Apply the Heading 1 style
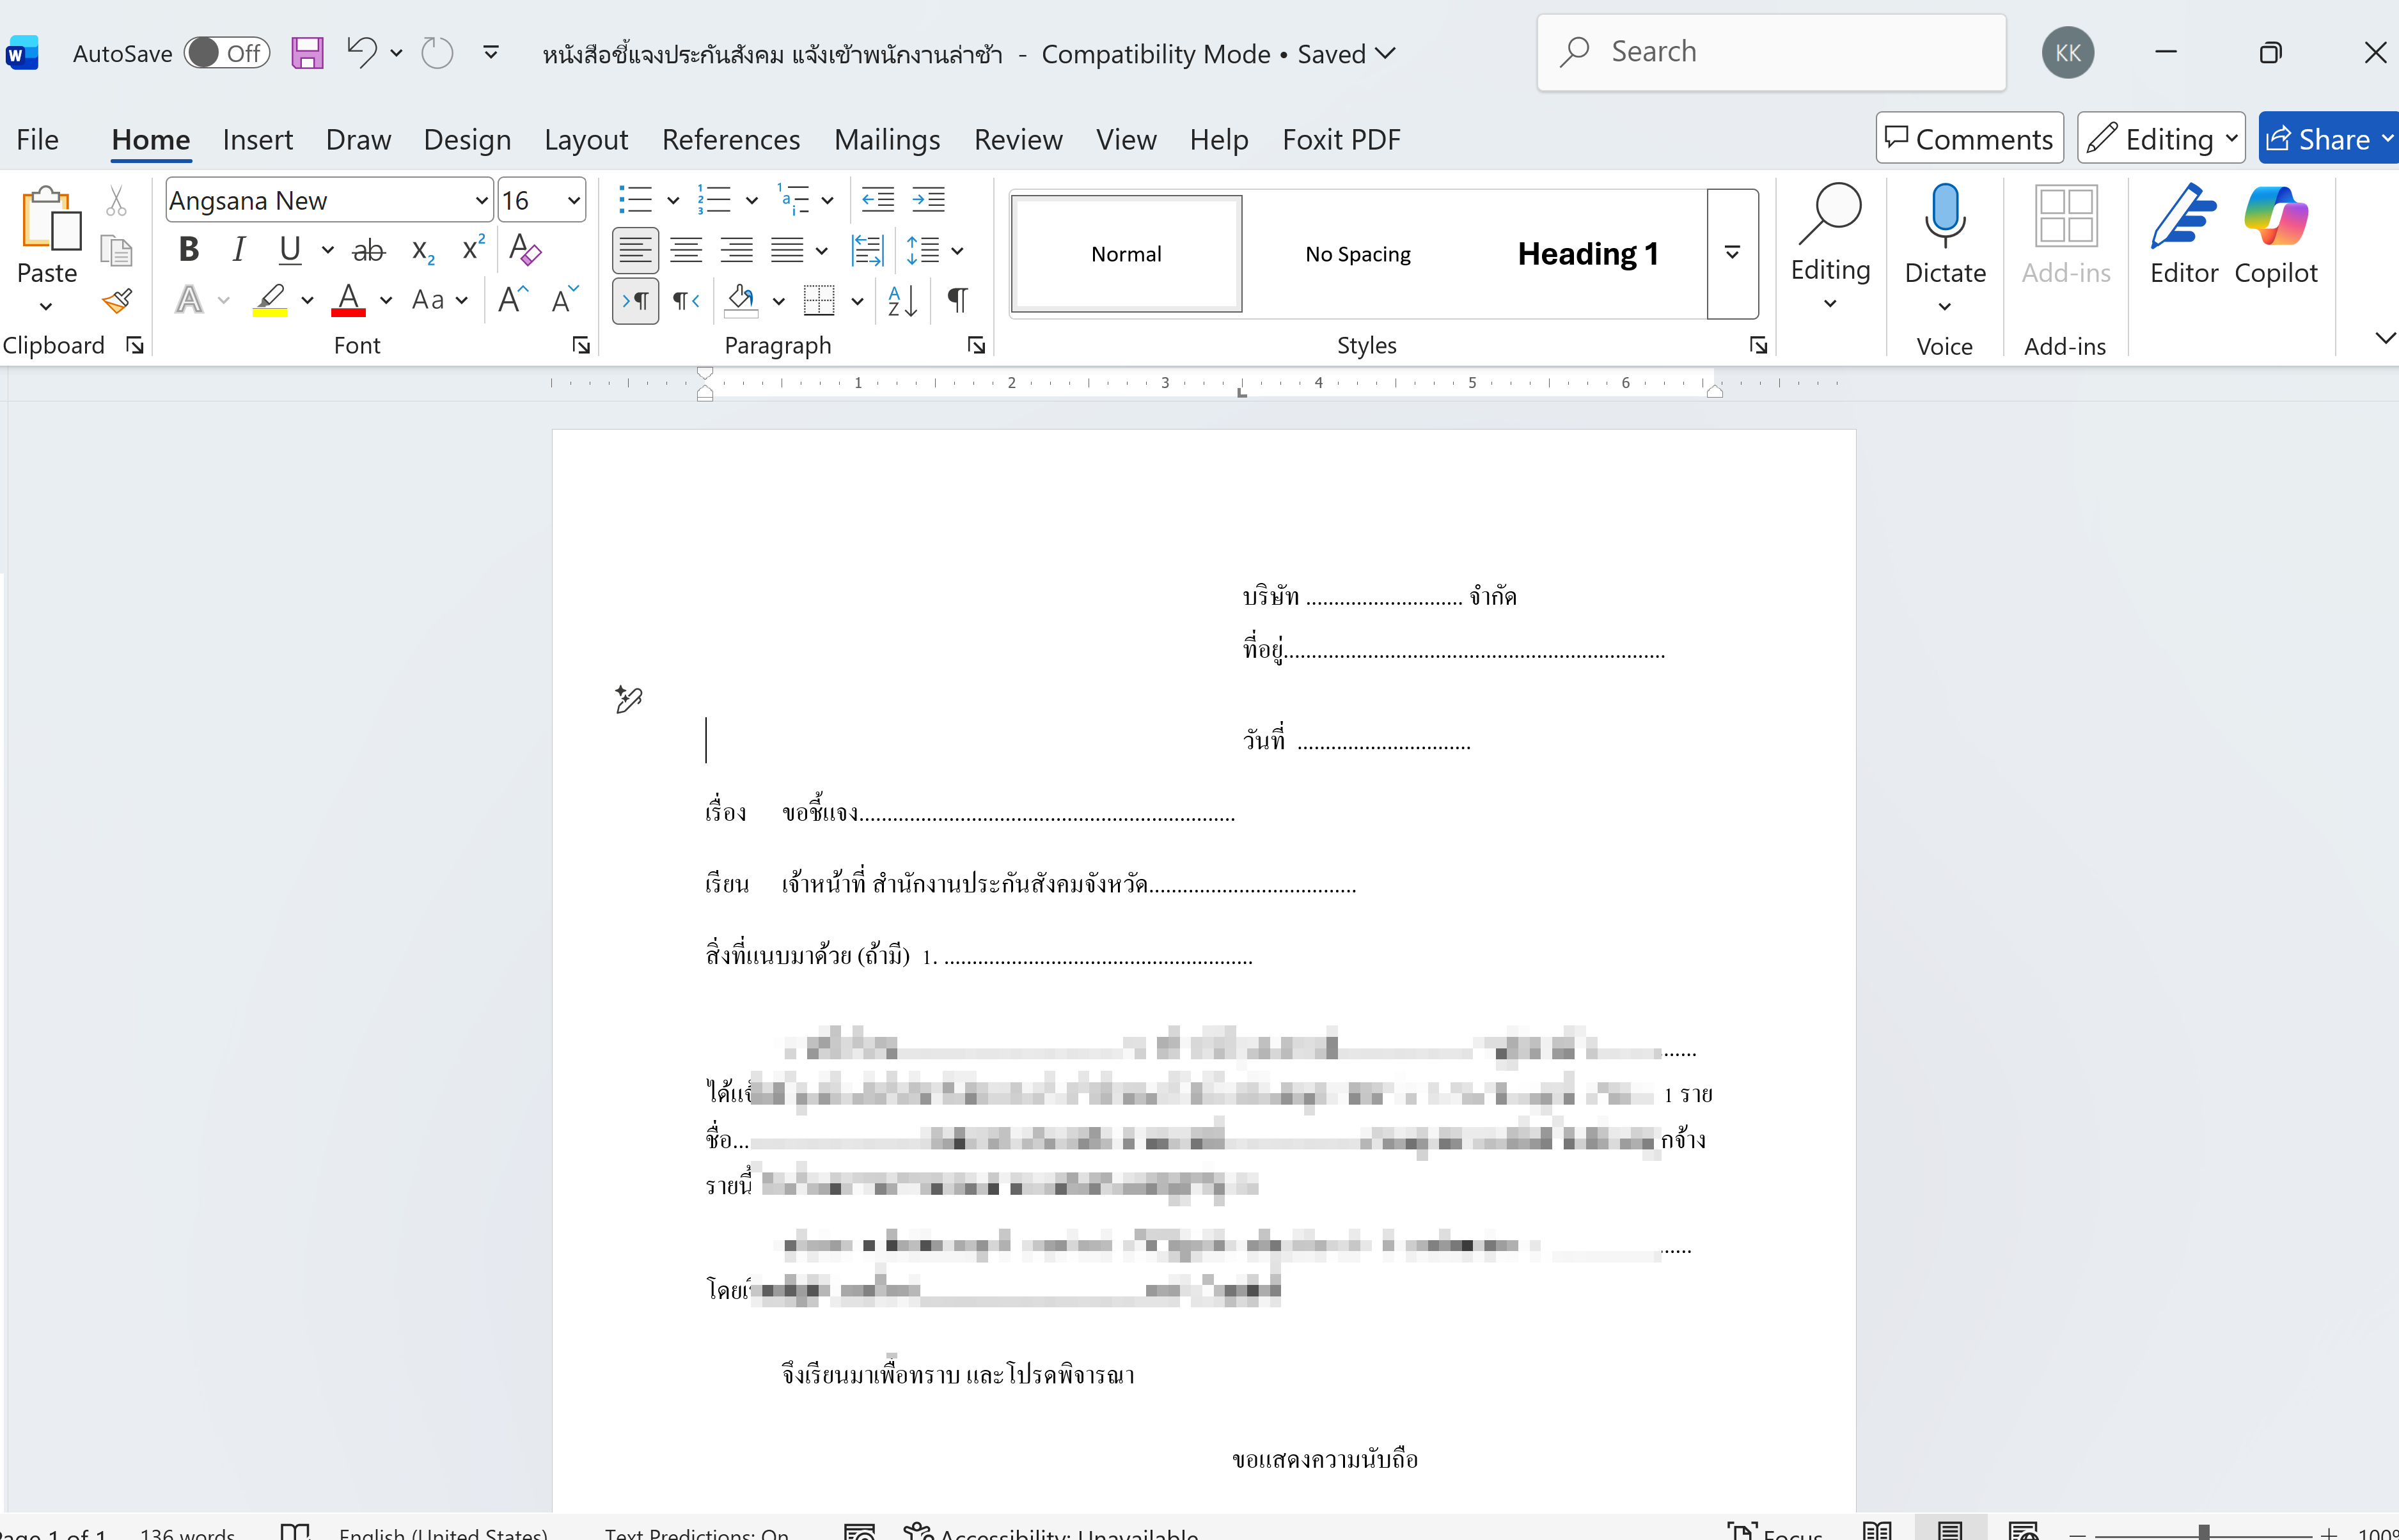 coord(1587,254)
